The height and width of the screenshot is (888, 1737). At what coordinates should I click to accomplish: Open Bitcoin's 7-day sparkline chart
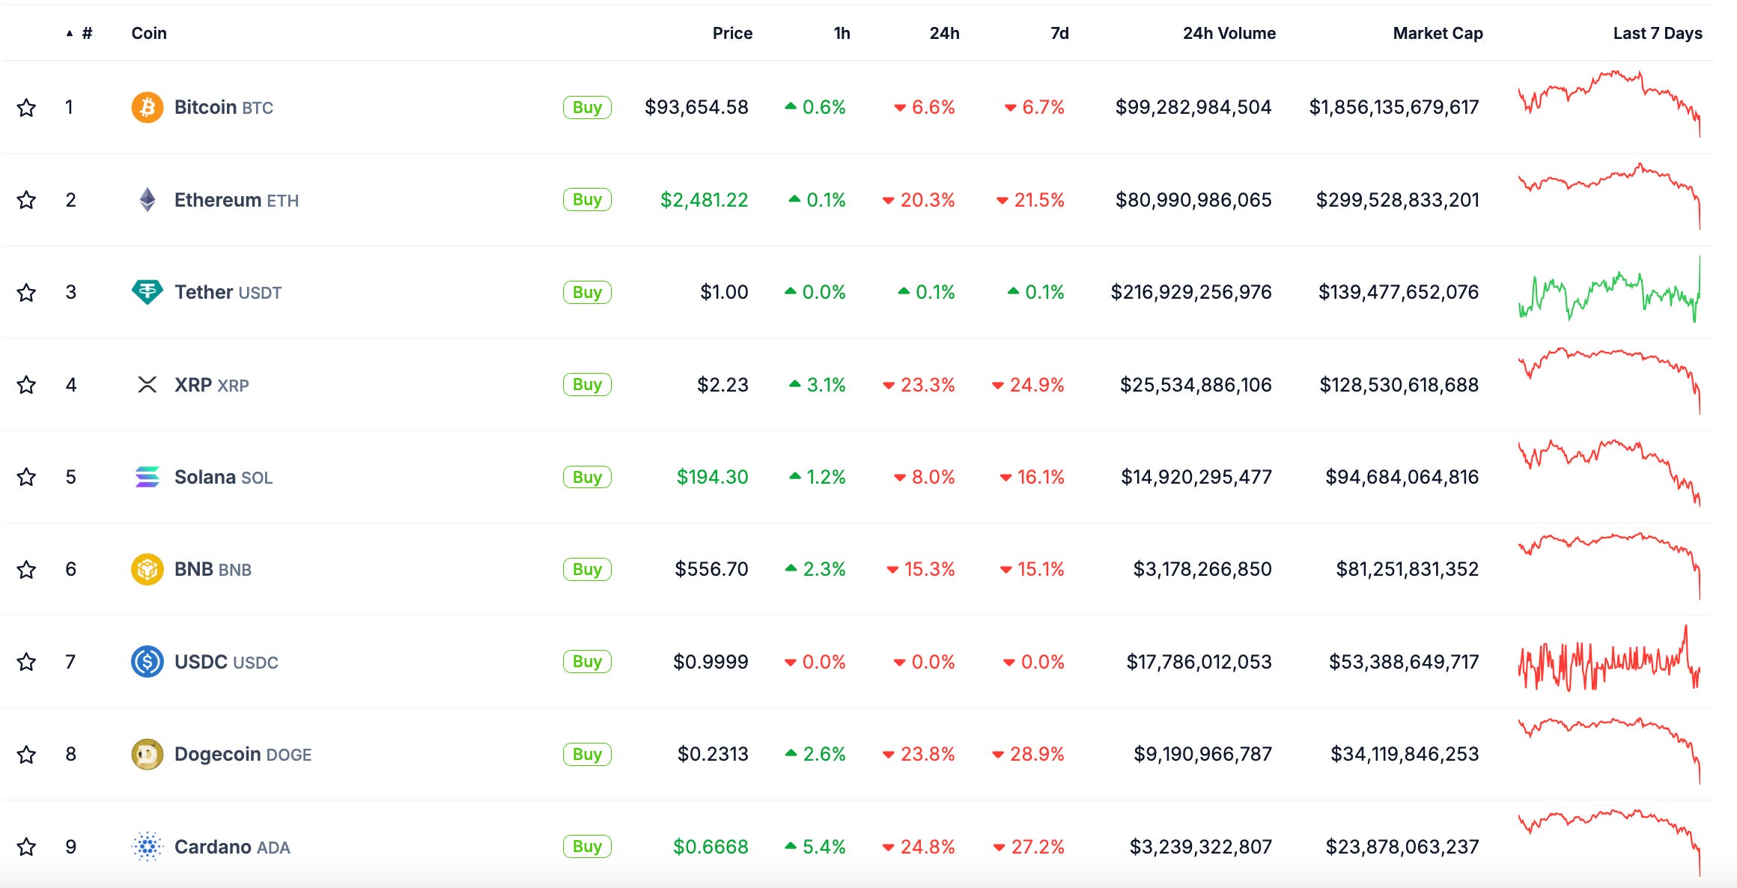coord(1609,104)
